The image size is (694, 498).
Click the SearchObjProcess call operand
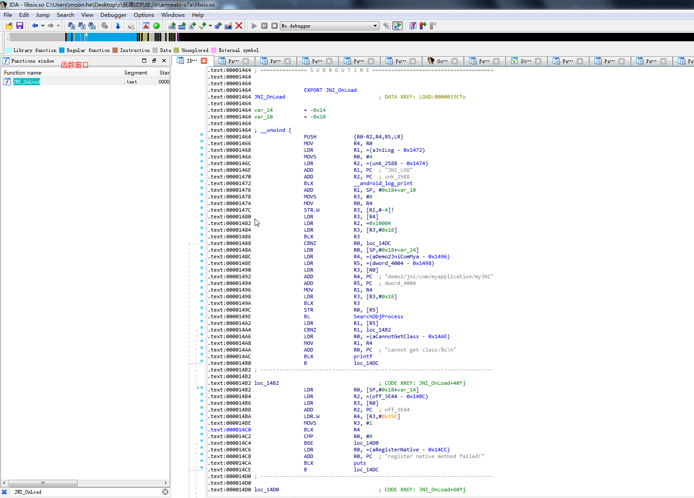click(x=379, y=316)
